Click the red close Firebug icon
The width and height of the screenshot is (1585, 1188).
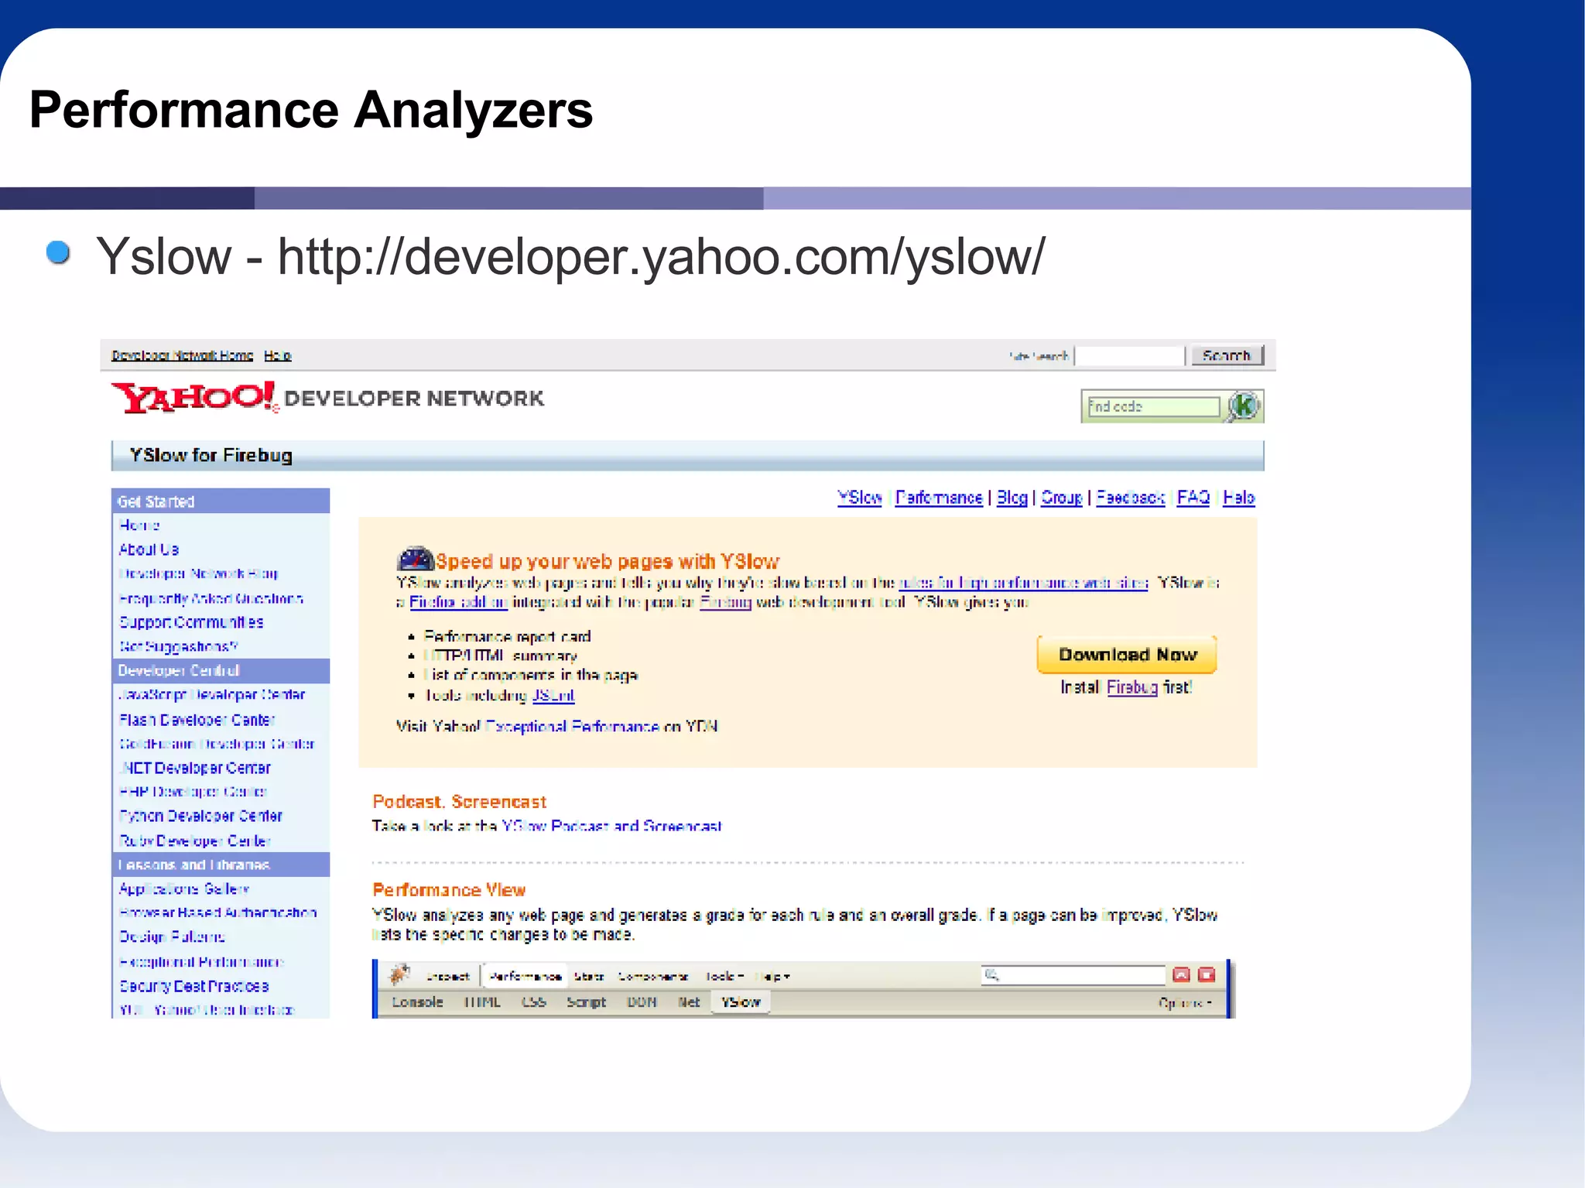(x=1207, y=975)
